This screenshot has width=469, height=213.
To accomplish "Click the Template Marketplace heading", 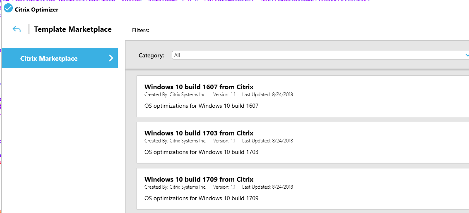I will click(73, 29).
